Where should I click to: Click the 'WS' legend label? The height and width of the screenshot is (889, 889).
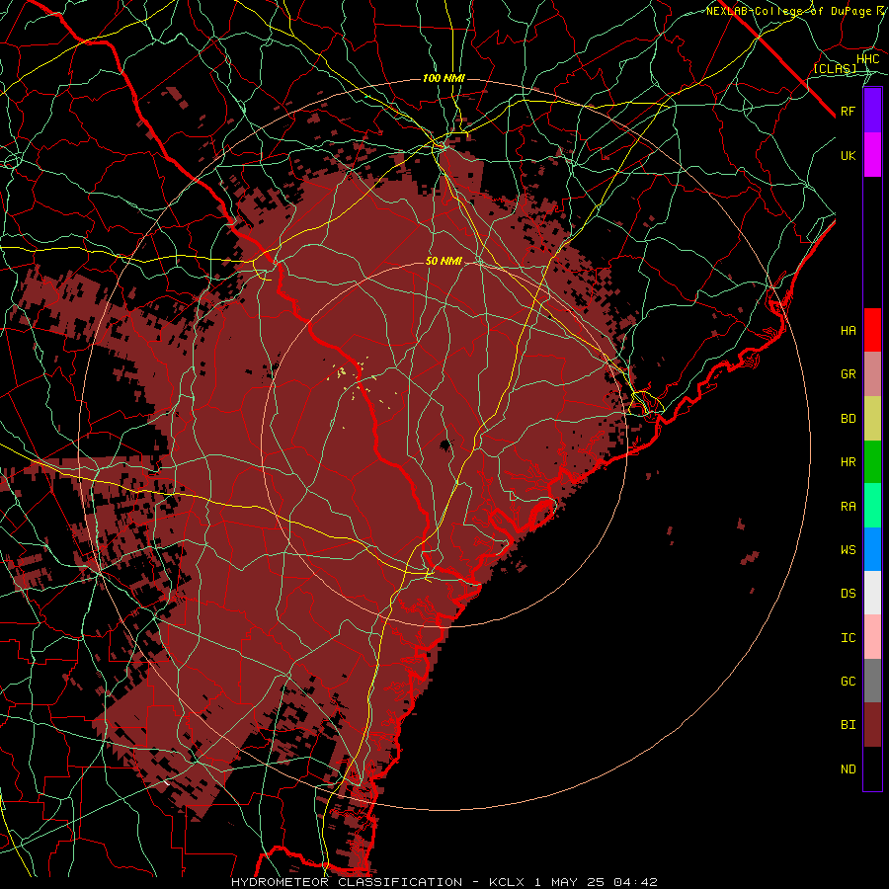849,550
